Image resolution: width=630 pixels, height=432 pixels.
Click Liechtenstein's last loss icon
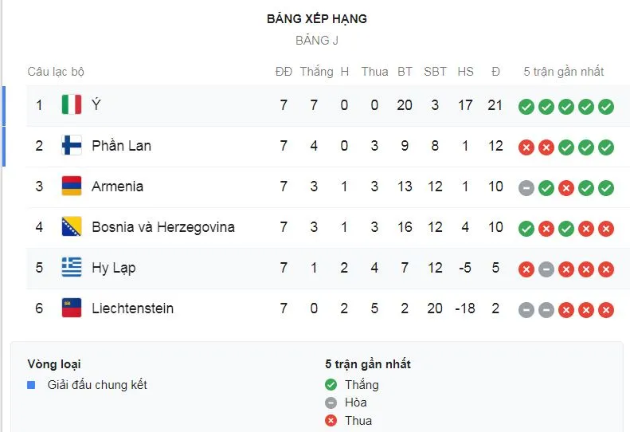[606, 310]
